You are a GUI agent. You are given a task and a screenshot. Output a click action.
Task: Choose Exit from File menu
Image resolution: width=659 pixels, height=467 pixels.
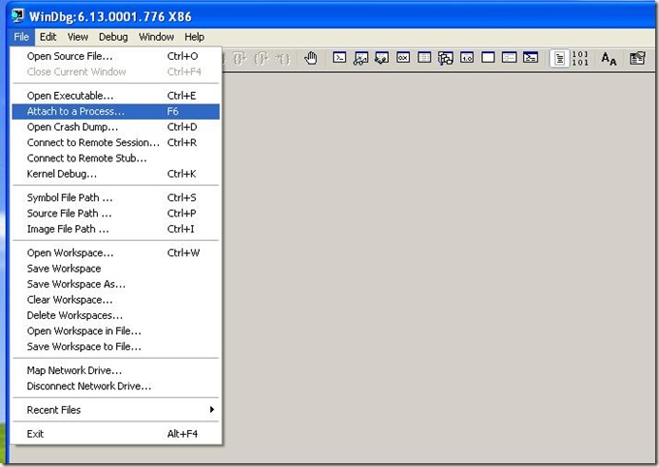click(x=116, y=434)
